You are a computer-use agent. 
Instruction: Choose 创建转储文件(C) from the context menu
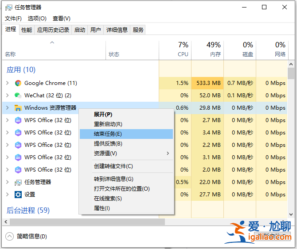(x=126, y=166)
